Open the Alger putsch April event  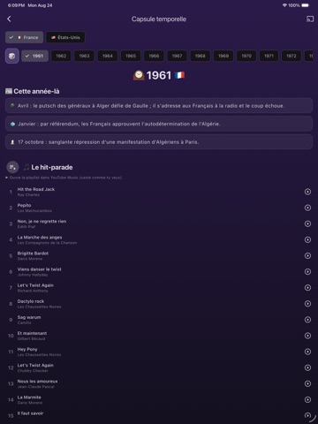point(159,106)
